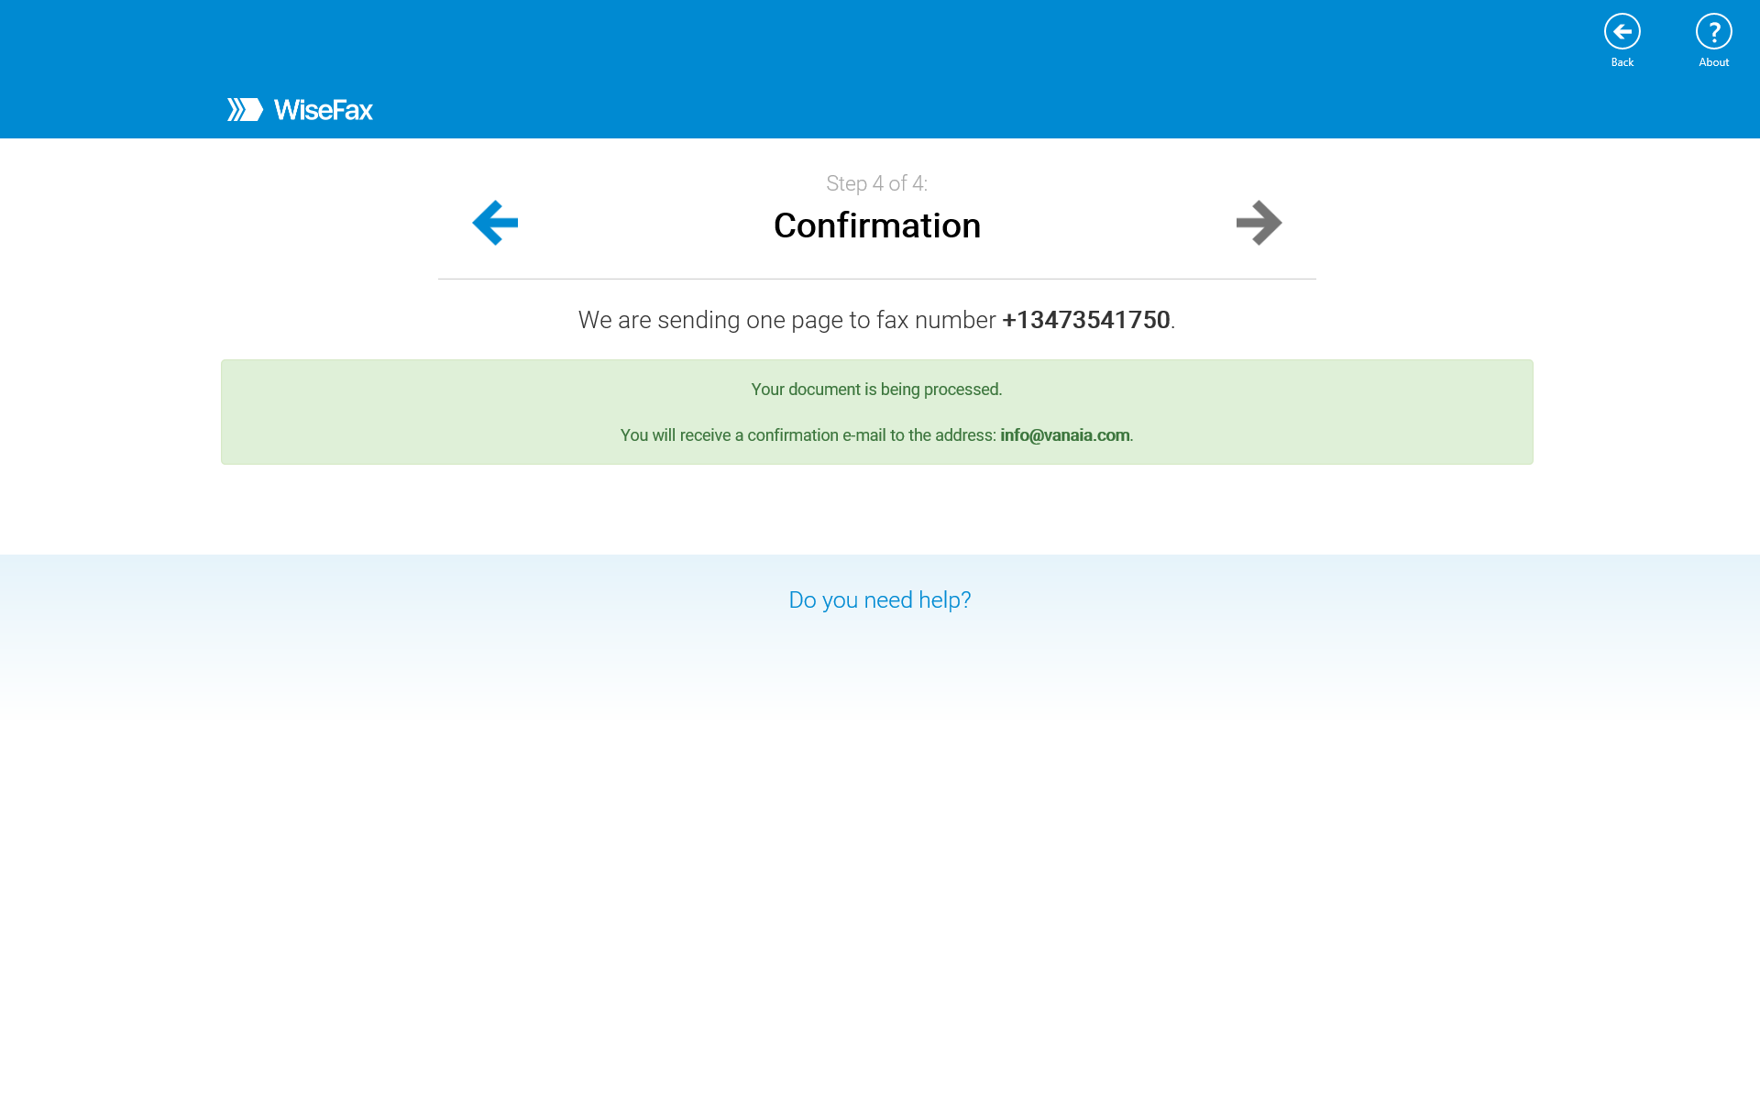Click the light blue help footer area
Screen dimensions: 1760x1100
point(458,642)
